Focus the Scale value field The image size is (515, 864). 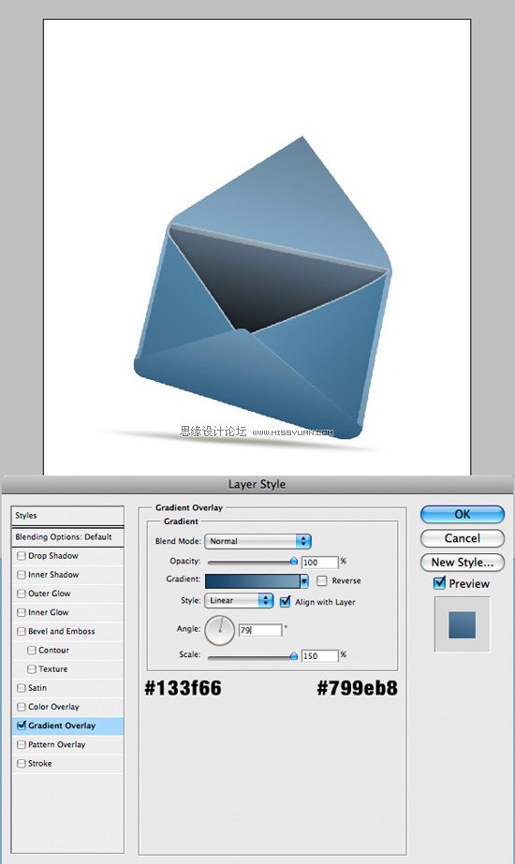320,655
